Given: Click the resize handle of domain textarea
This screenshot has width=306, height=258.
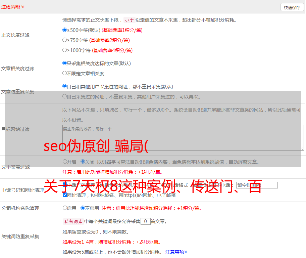Looking at the screenshot, I should click(x=302, y=148).
